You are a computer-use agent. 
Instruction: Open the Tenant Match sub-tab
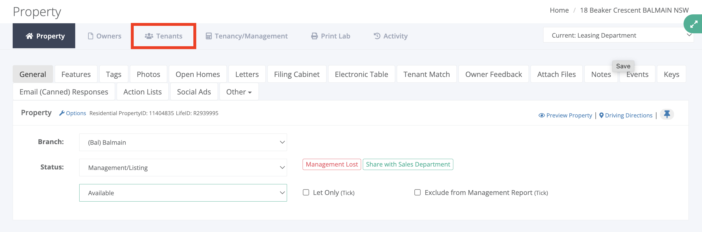(x=427, y=74)
